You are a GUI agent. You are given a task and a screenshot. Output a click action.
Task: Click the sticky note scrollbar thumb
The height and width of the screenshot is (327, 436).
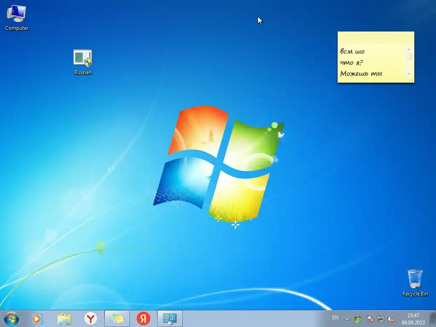tap(408, 57)
